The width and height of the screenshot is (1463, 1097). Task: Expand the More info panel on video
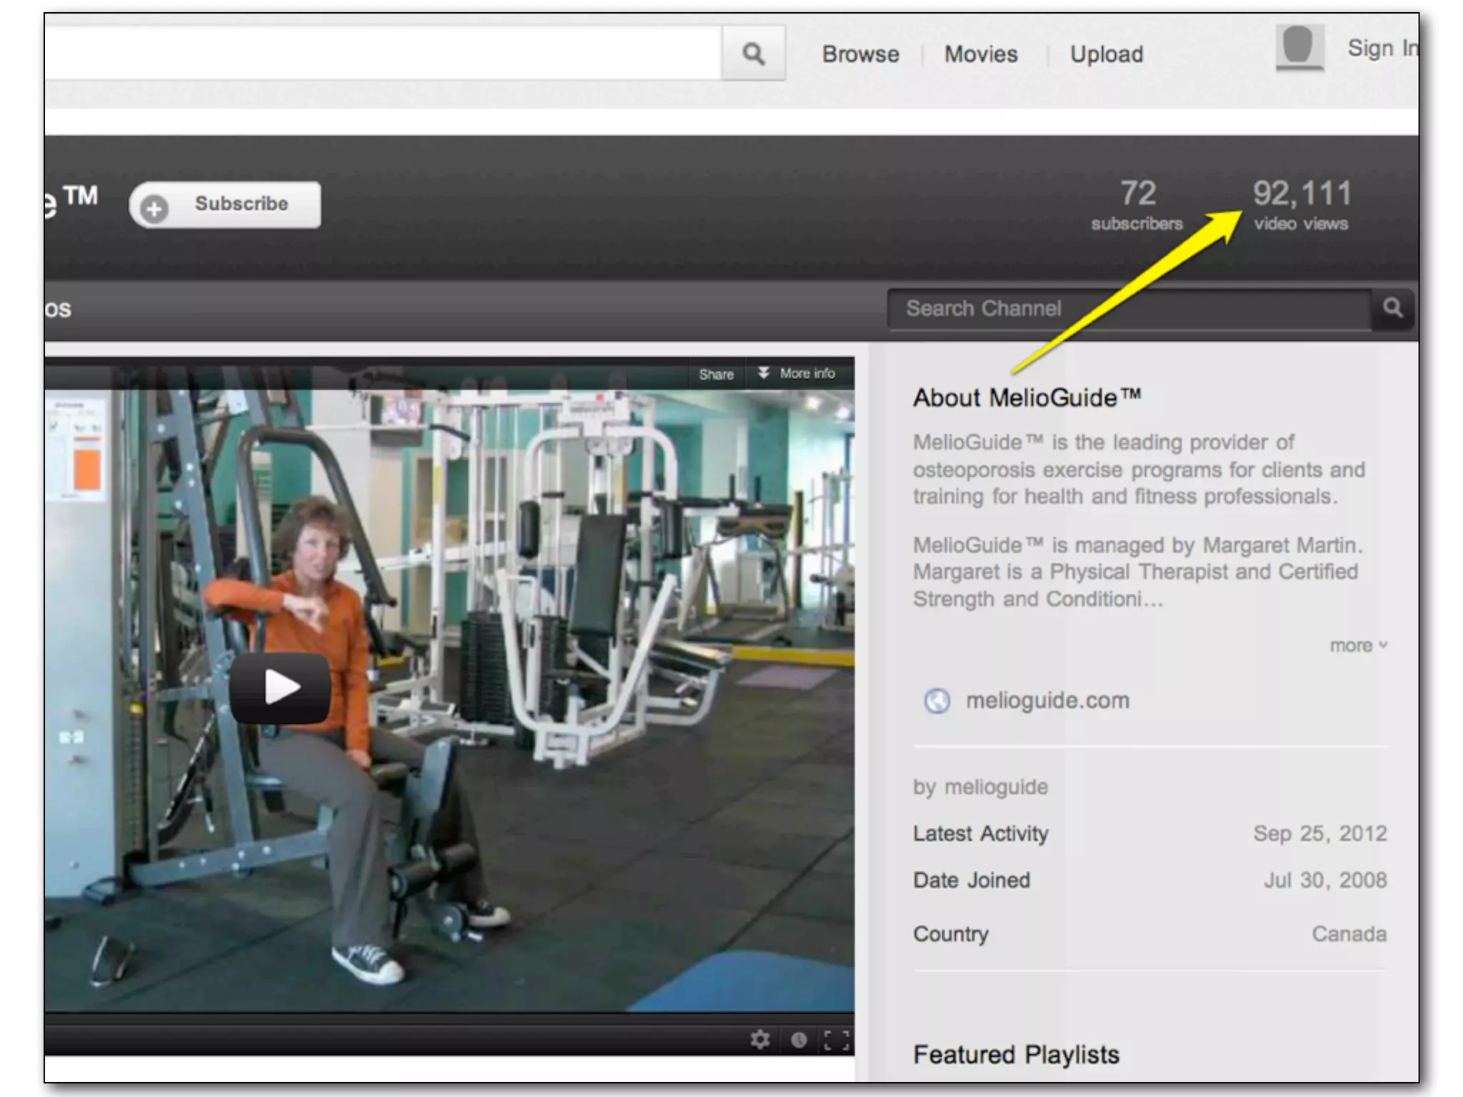(x=799, y=374)
